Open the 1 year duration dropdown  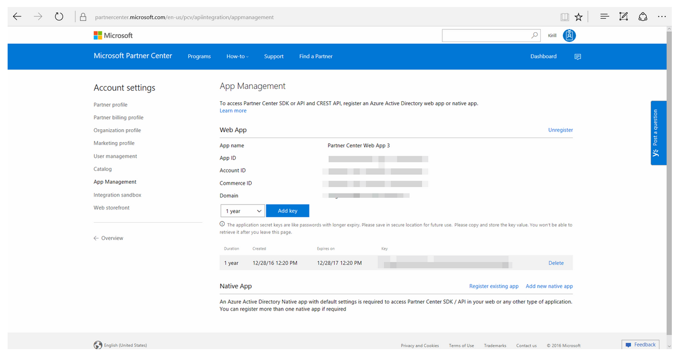(243, 211)
